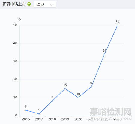Click the 药品申请上市 title text
The height and width of the screenshot is (124, 135).
click(x=14, y=4)
